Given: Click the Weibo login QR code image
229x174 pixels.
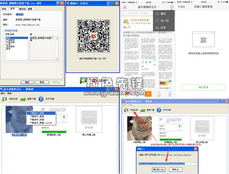Looking at the screenshot, I should [x=93, y=36].
